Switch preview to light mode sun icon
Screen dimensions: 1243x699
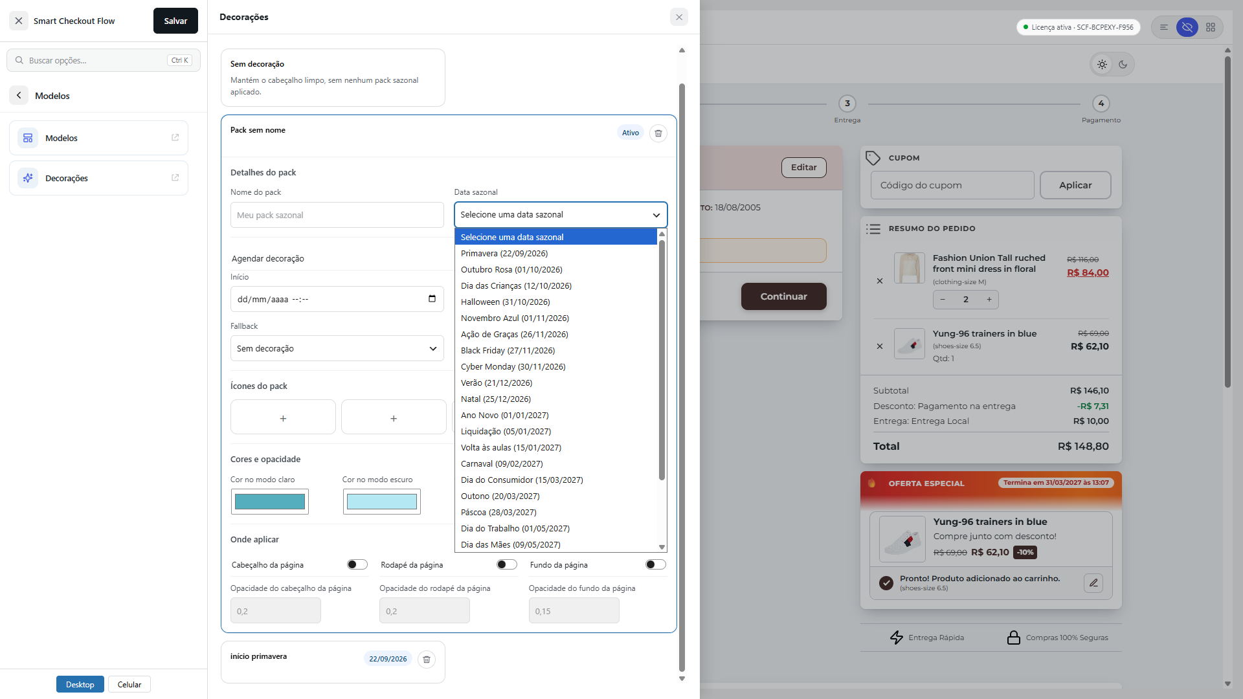[1102, 65]
